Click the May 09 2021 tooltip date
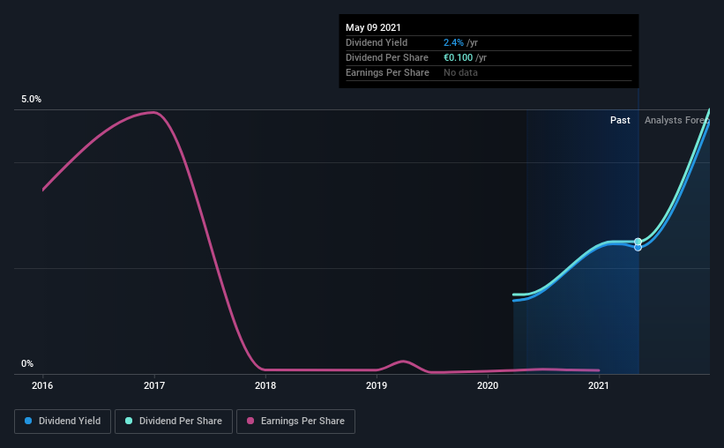This screenshot has height=448, width=724. pos(373,27)
